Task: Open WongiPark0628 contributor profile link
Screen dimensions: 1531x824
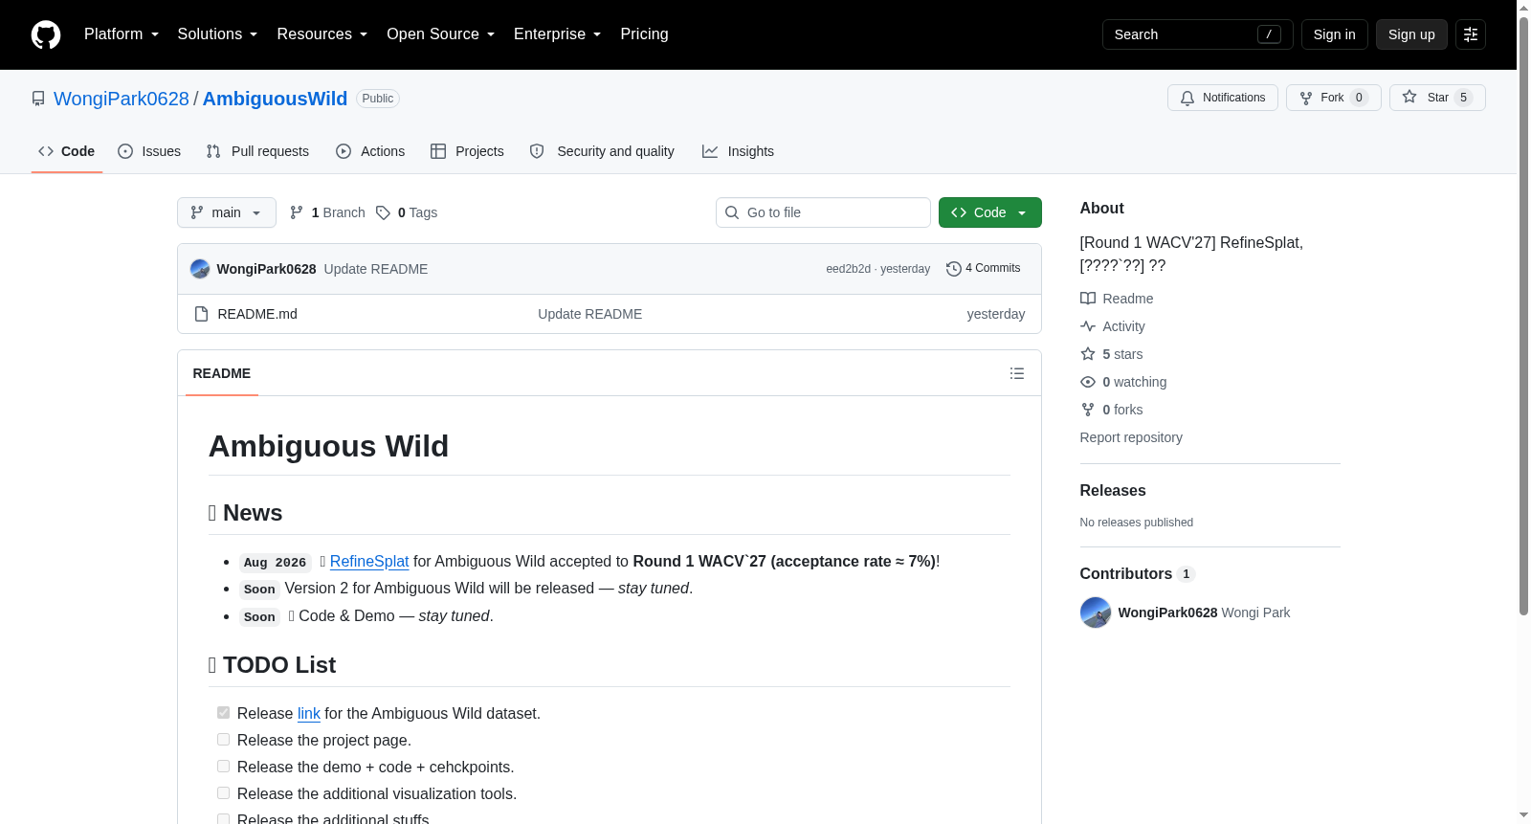Action: 1167,612
